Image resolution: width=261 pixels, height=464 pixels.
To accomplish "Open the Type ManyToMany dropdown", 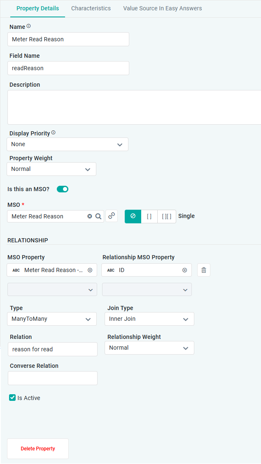I will pyautogui.click(x=52, y=319).
